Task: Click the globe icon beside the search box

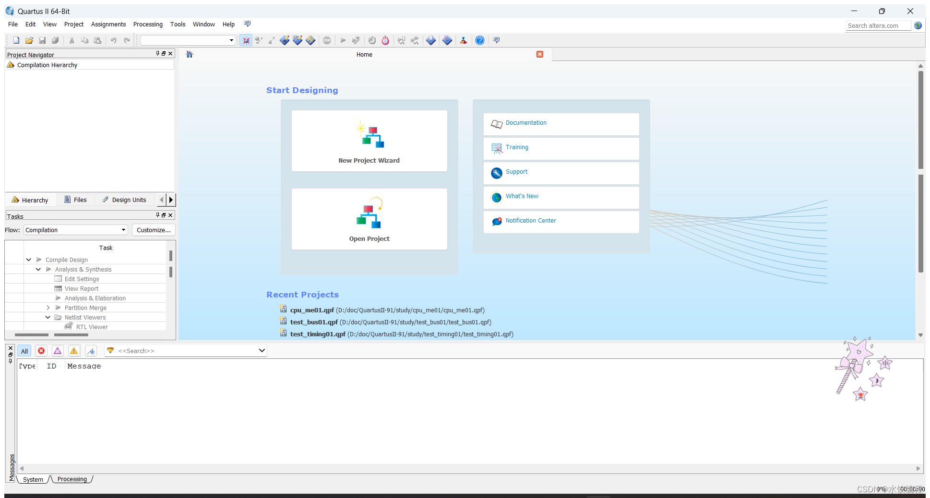Action: [x=918, y=25]
